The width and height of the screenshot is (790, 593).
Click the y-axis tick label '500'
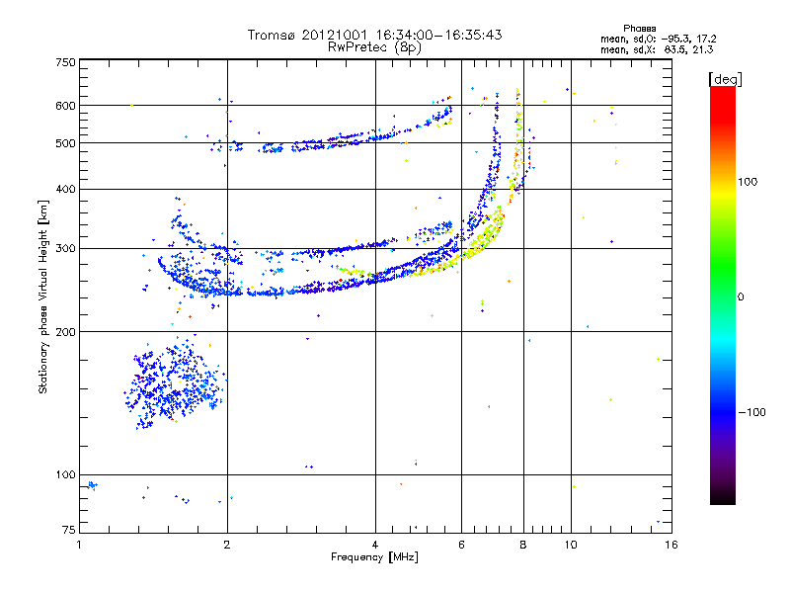tap(65, 143)
